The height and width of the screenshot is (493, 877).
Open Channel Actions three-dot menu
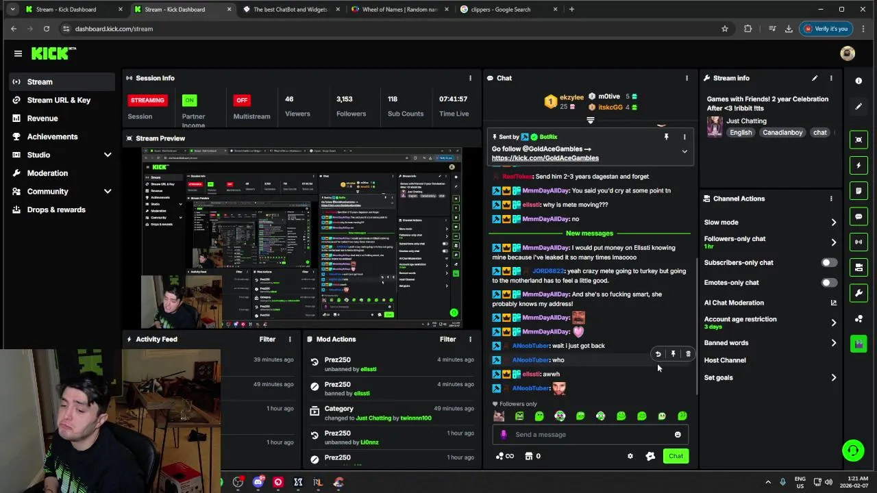pos(831,199)
